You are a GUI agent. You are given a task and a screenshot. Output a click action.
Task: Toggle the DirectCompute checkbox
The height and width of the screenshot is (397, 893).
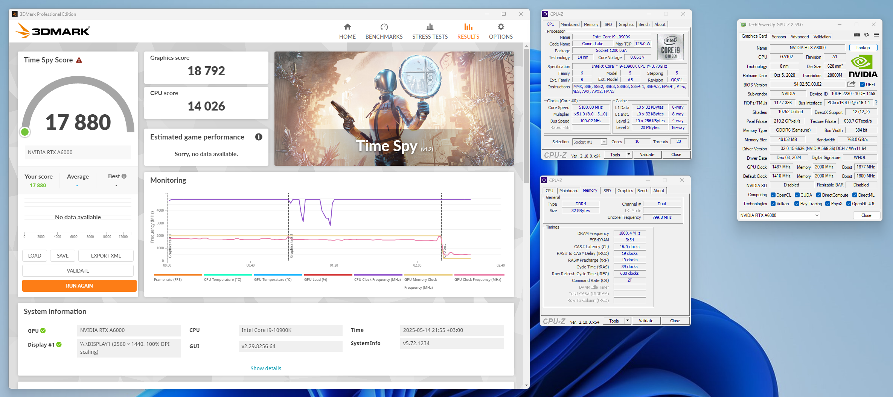click(818, 195)
